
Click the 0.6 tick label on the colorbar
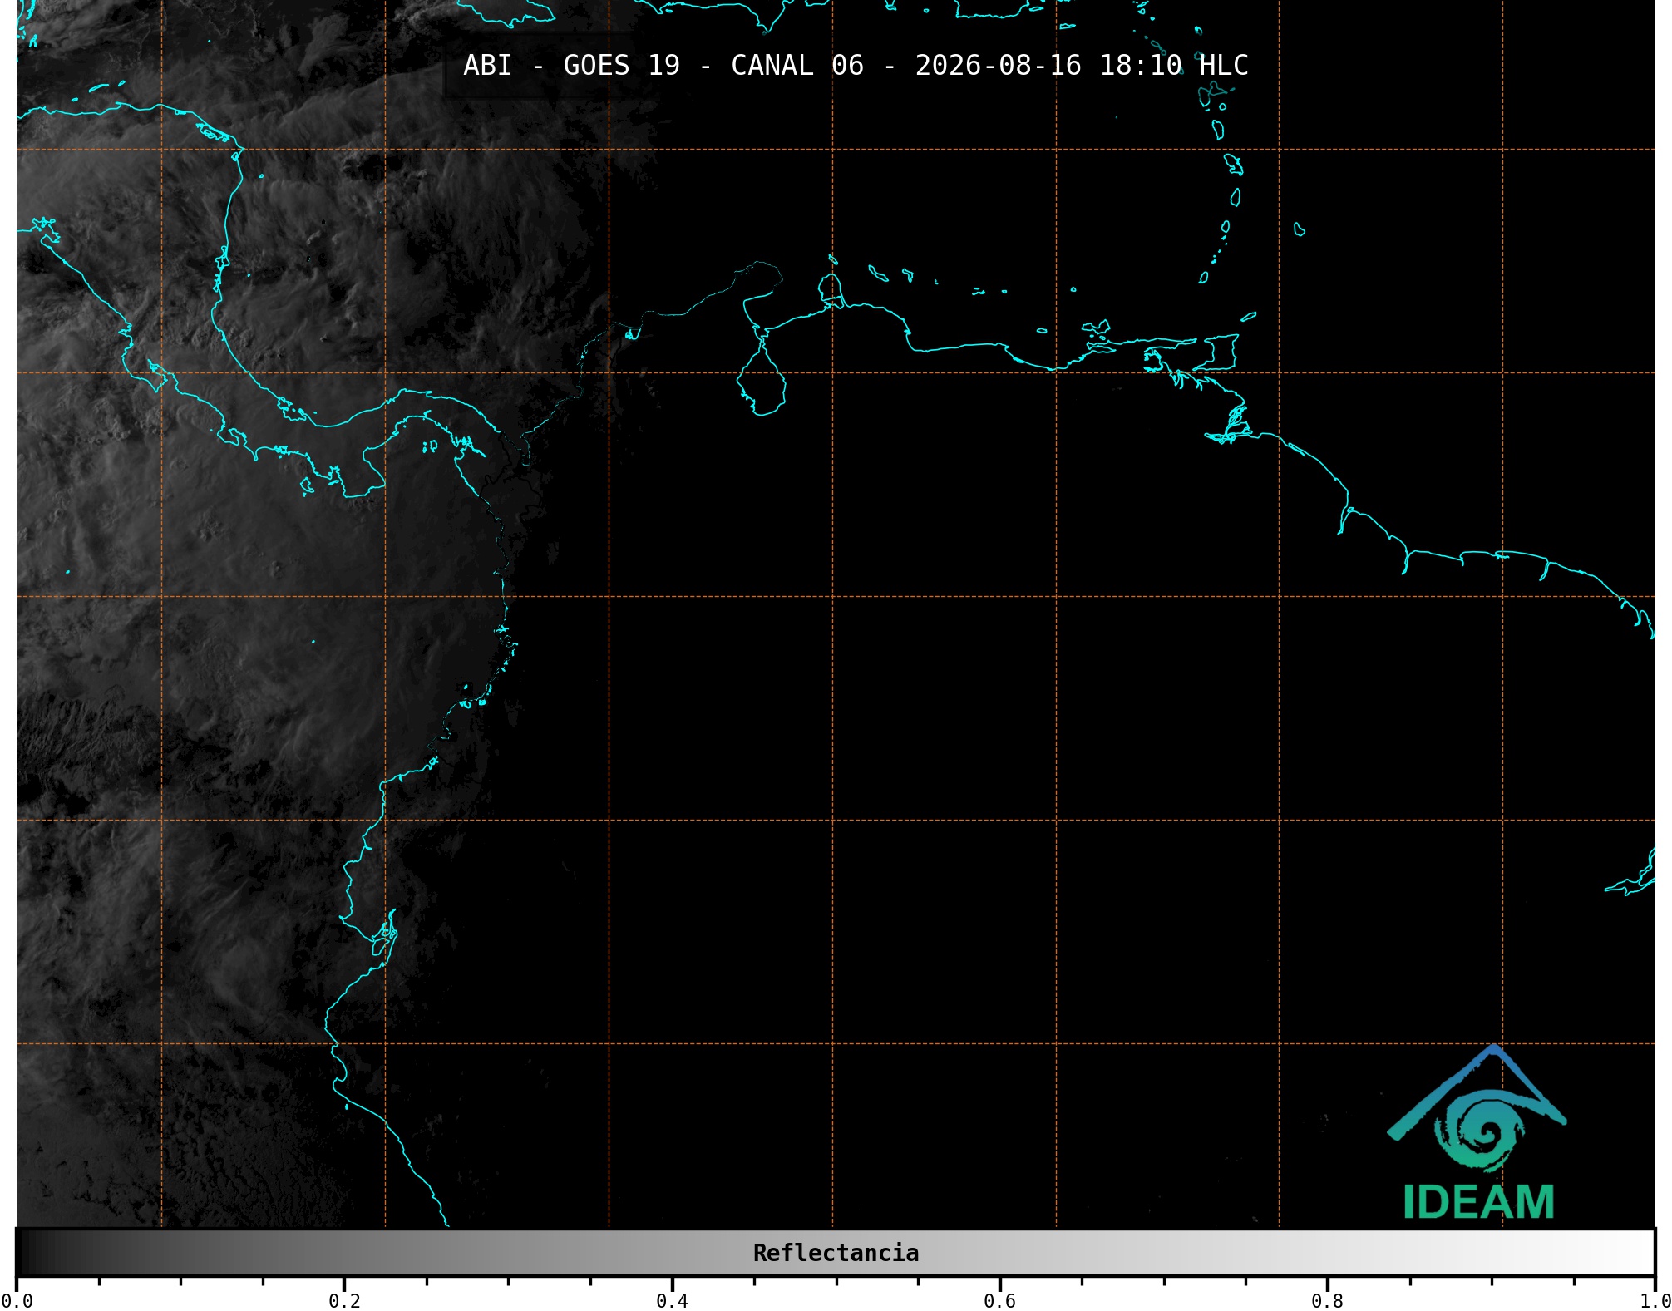click(x=999, y=1300)
